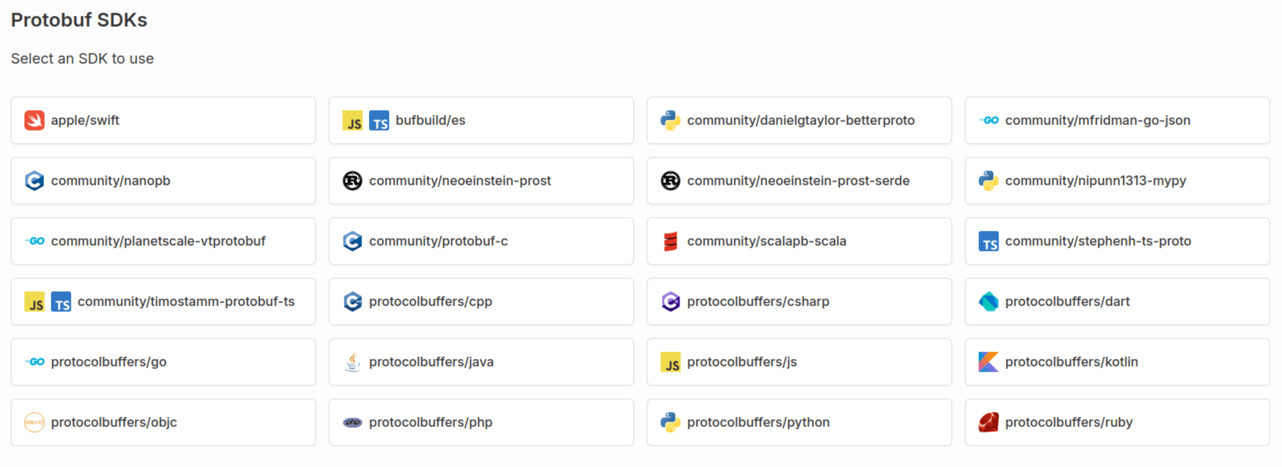The image size is (1282, 467).
Task: Pick the community/nanopb SDK
Action: [x=163, y=180]
